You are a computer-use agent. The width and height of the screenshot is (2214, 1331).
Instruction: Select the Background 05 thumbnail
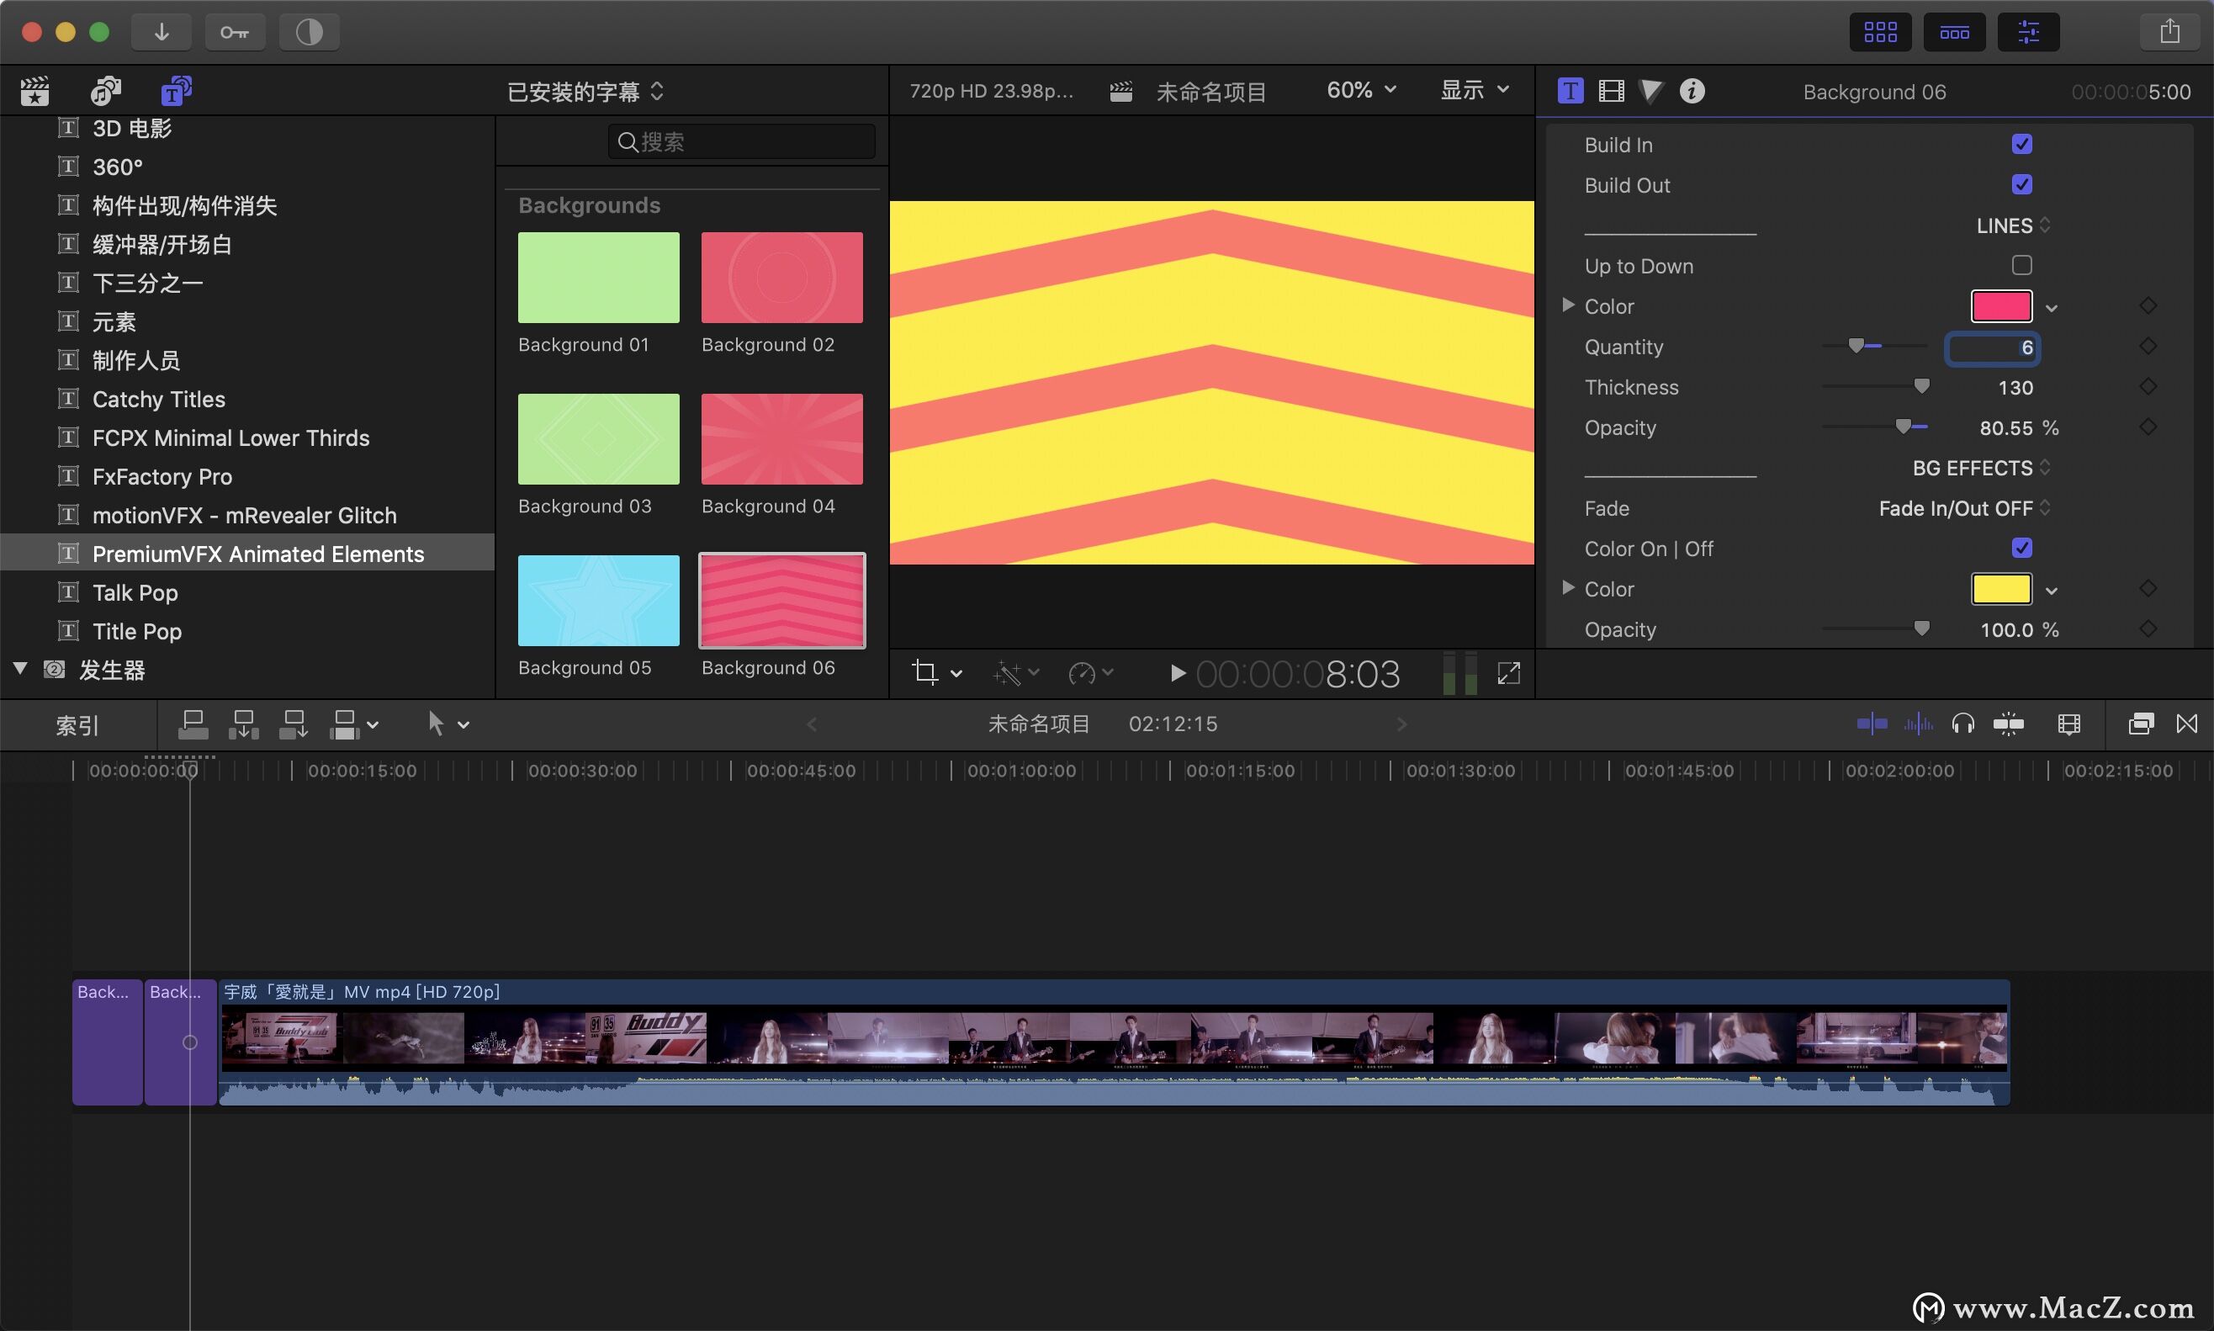[x=598, y=600]
